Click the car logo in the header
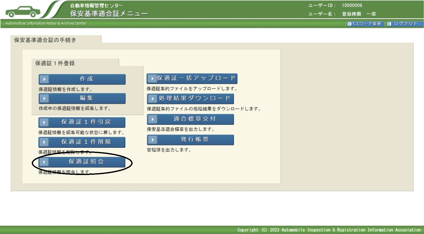 (23, 11)
